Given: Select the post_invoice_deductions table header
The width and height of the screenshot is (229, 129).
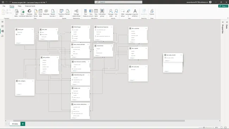Looking at the screenshot, I should (x=80, y=104).
